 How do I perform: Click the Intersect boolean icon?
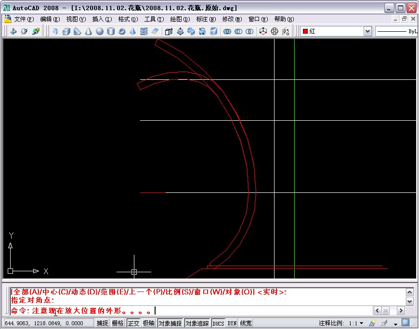pyautogui.click(x=249, y=31)
